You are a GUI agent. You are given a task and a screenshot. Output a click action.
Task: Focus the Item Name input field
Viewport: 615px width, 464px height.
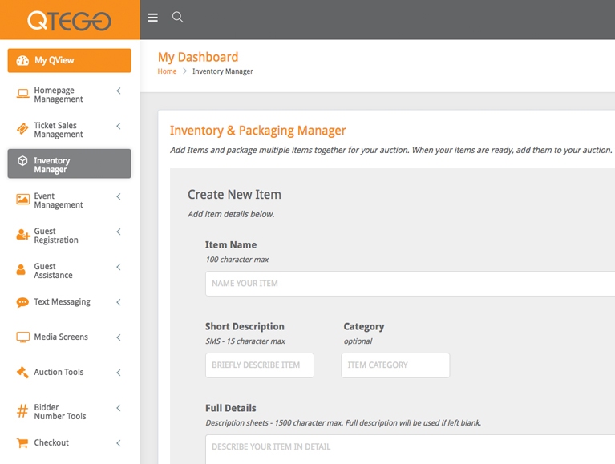pyautogui.click(x=409, y=284)
